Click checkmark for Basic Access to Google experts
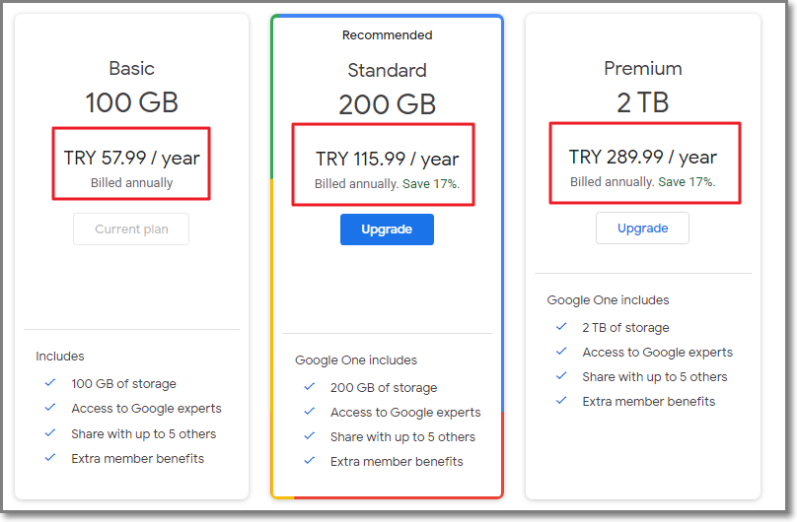The image size is (797, 522). click(x=49, y=408)
